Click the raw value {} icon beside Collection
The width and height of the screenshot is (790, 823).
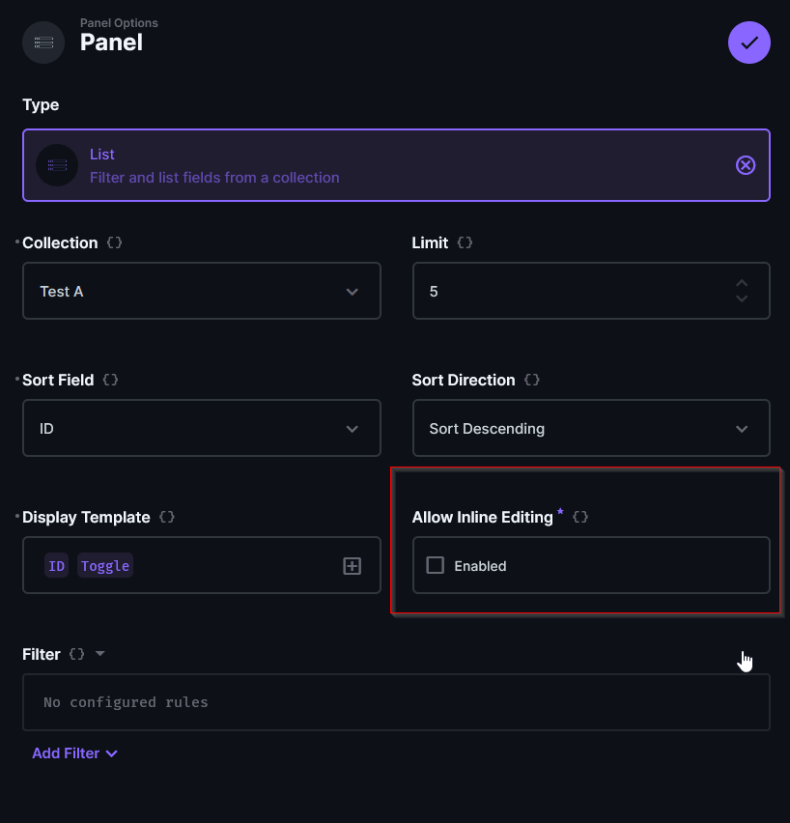(114, 242)
